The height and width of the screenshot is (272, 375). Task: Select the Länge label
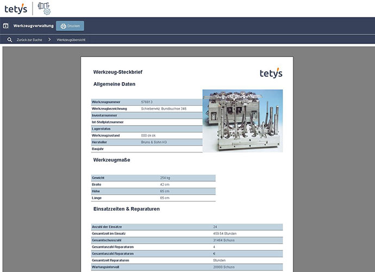[97, 198]
